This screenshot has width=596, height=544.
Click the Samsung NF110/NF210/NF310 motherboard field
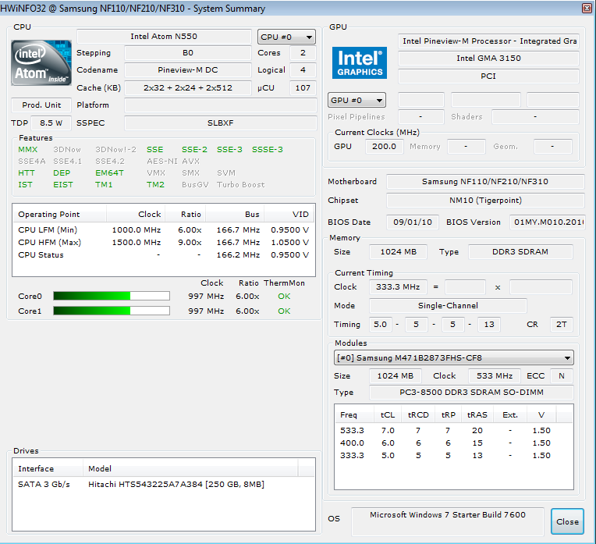click(485, 181)
